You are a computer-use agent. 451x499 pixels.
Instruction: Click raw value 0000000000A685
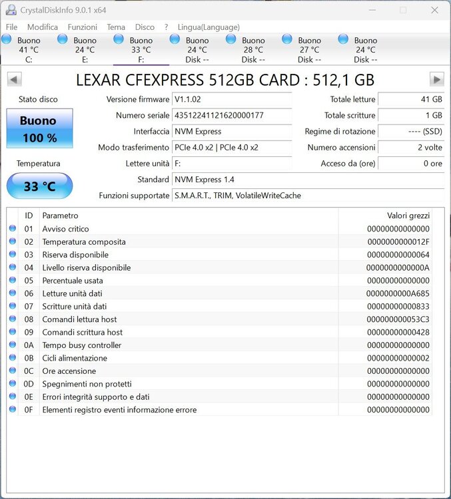[398, 293]
